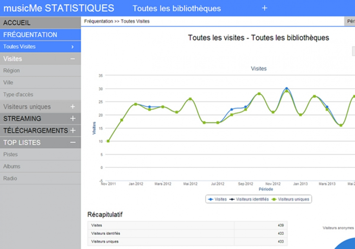Expand the STREAMING section plus icon

73,118
